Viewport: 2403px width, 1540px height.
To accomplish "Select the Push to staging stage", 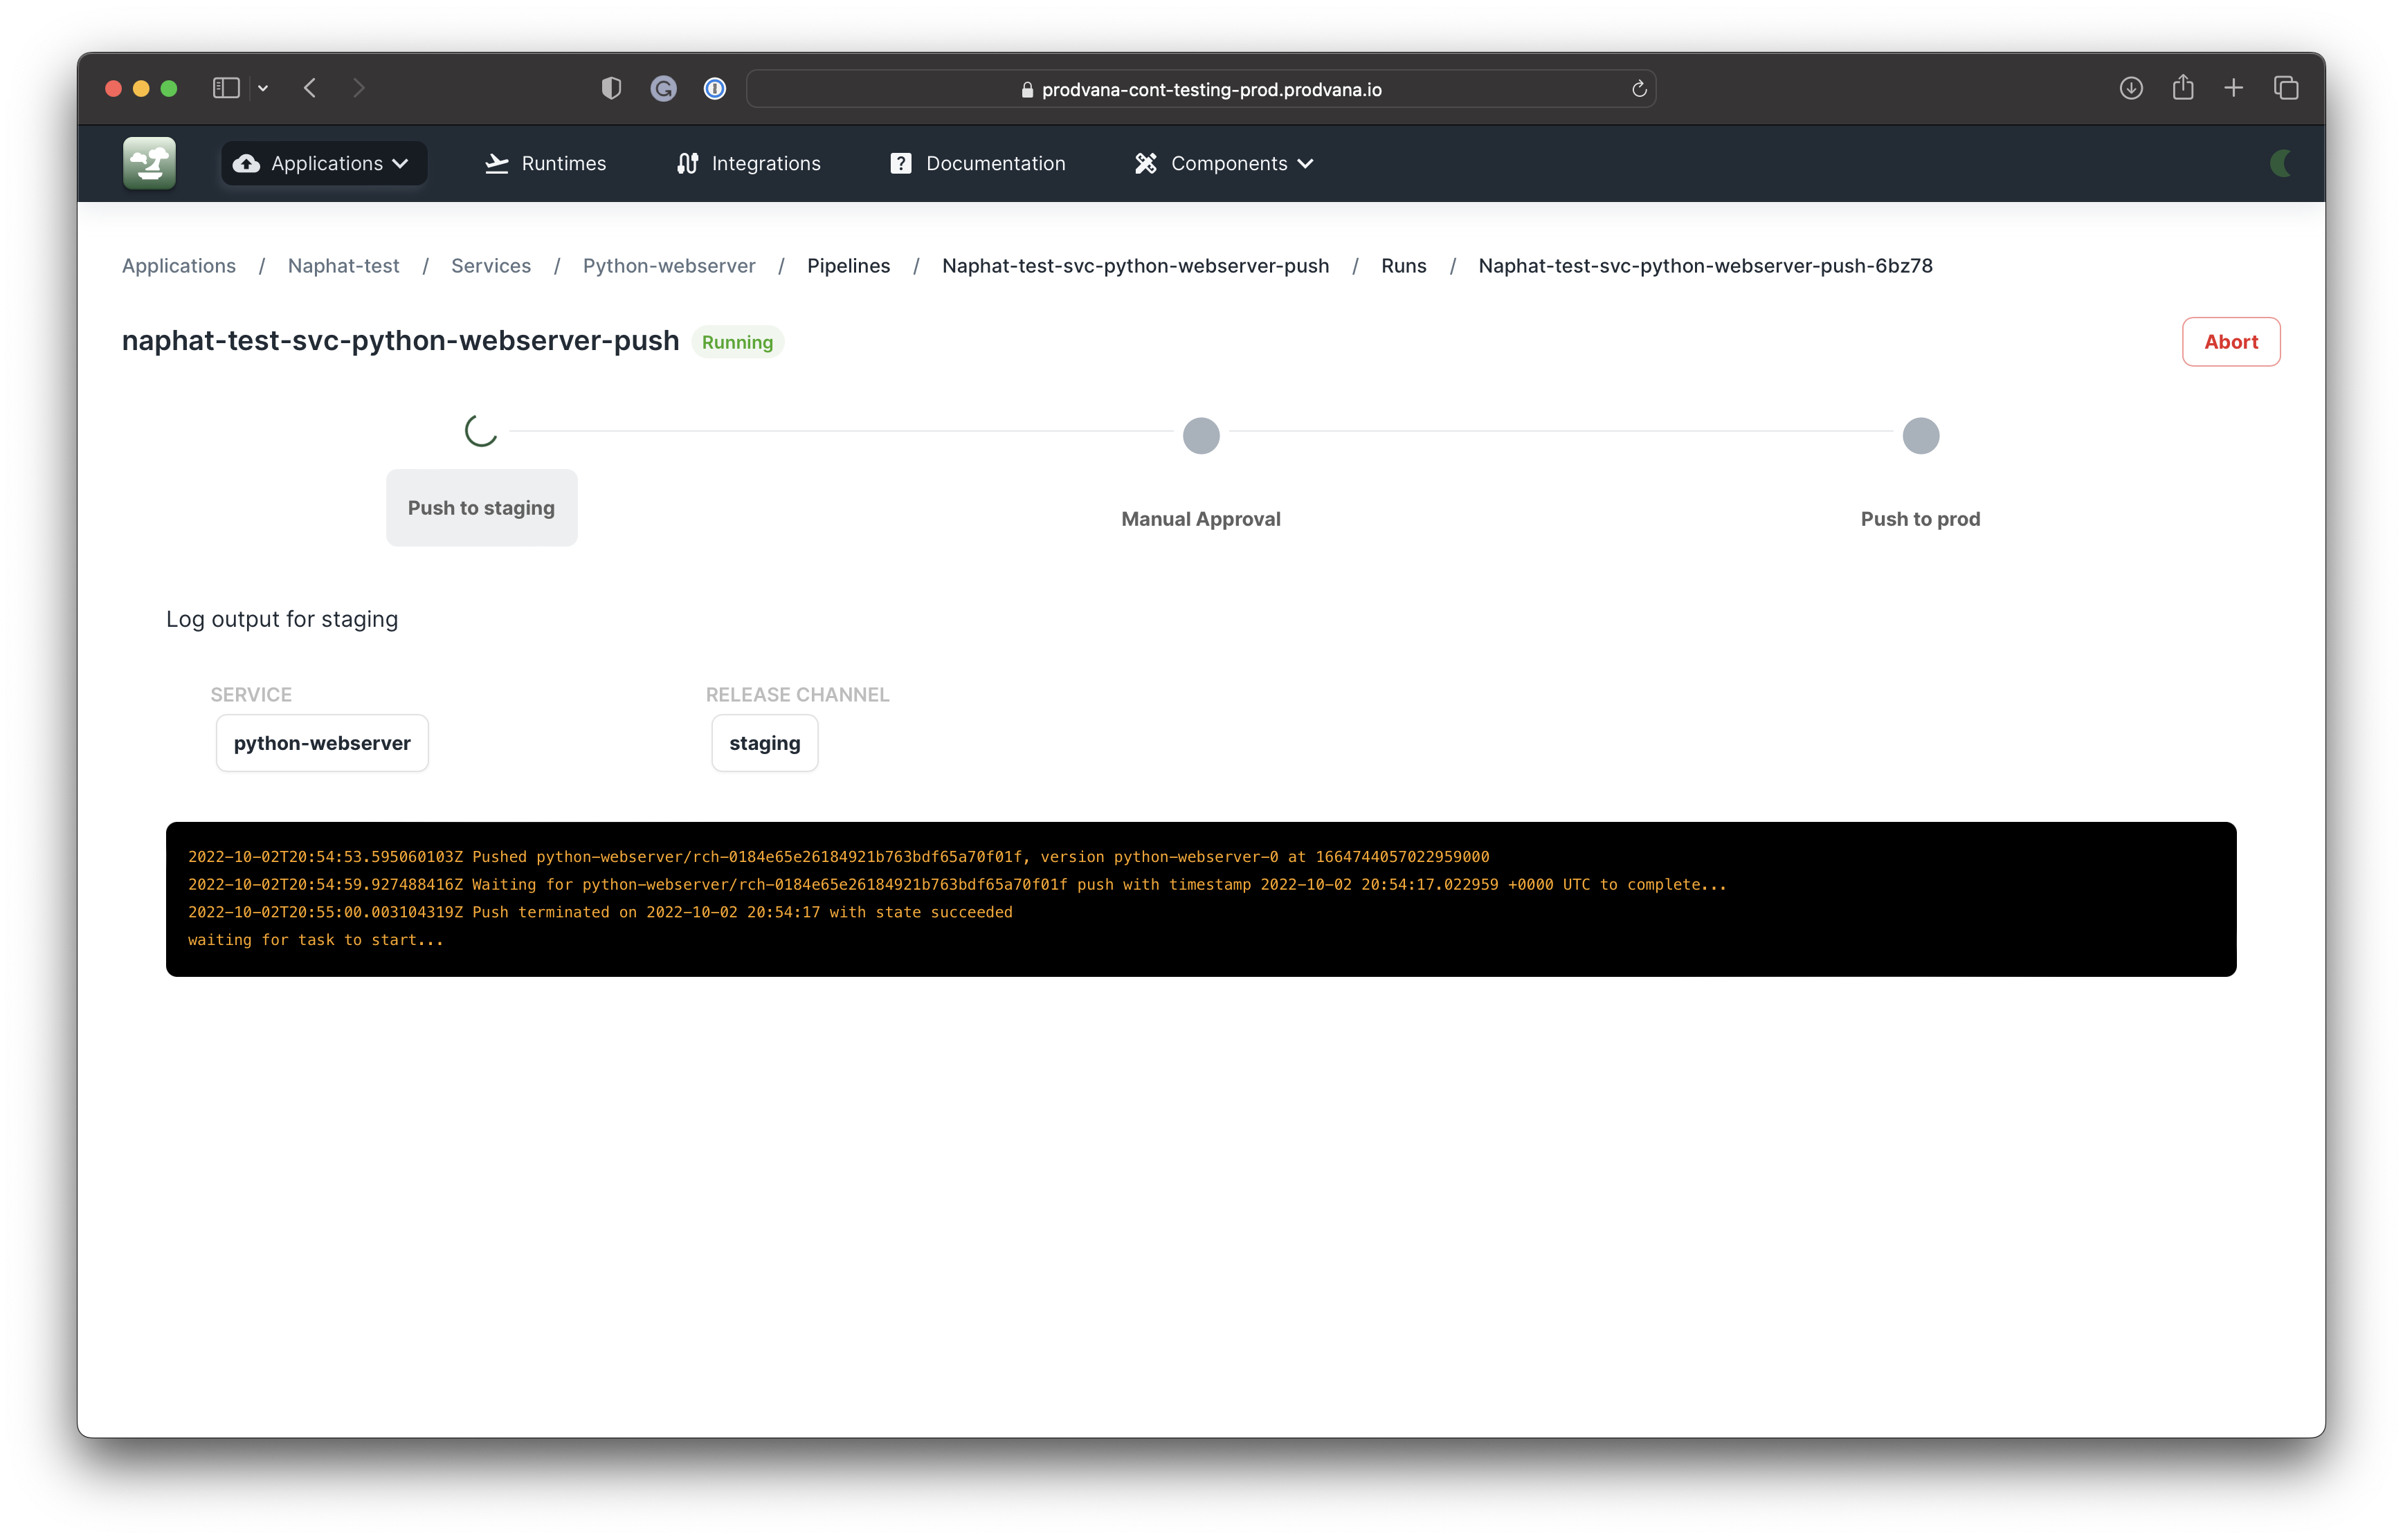I will click(x=481, y=508).
